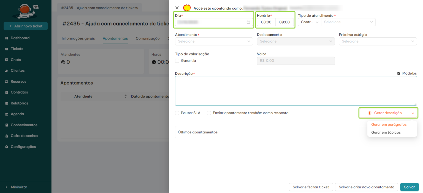Select Gerar em tópicos option

386,132
